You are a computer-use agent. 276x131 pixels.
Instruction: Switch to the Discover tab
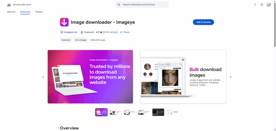coord(11,12)
